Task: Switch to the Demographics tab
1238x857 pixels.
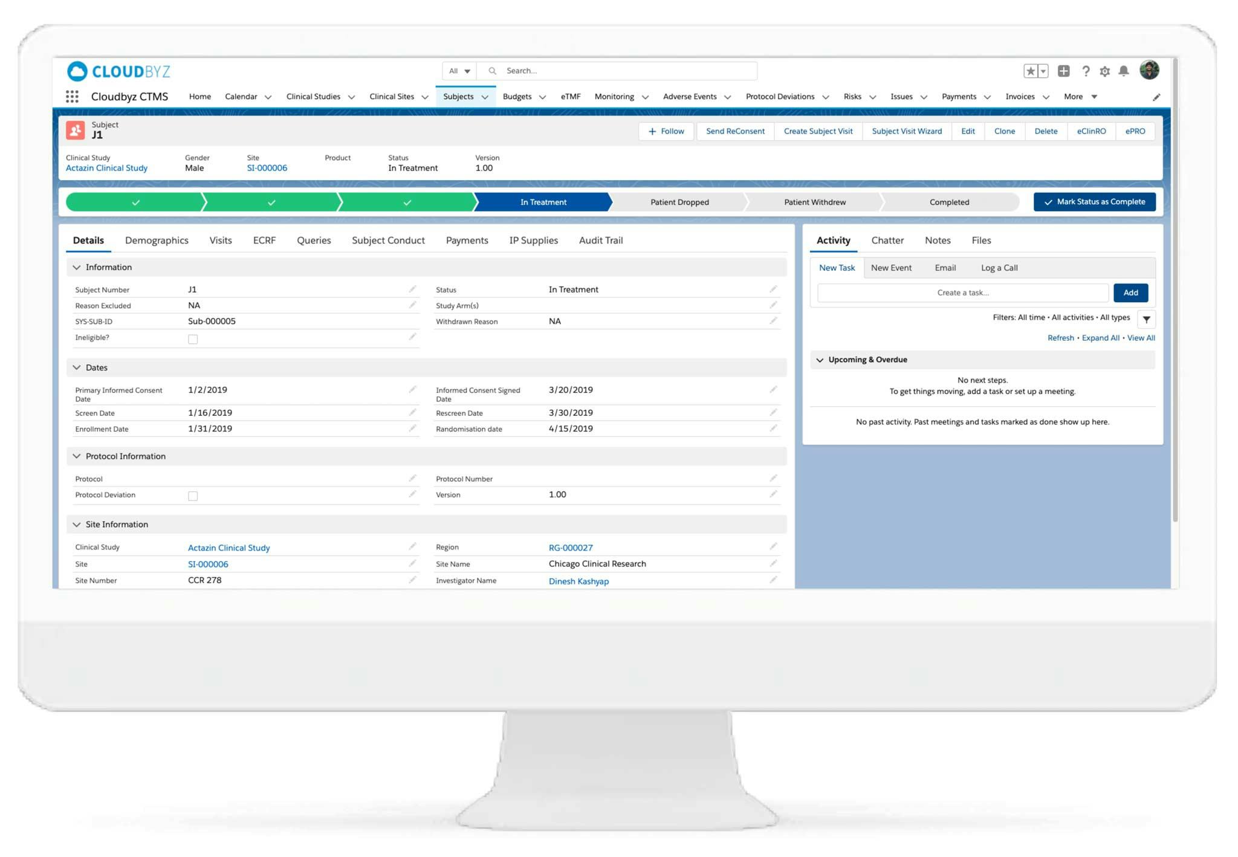Action: click(x=157, y=240)
